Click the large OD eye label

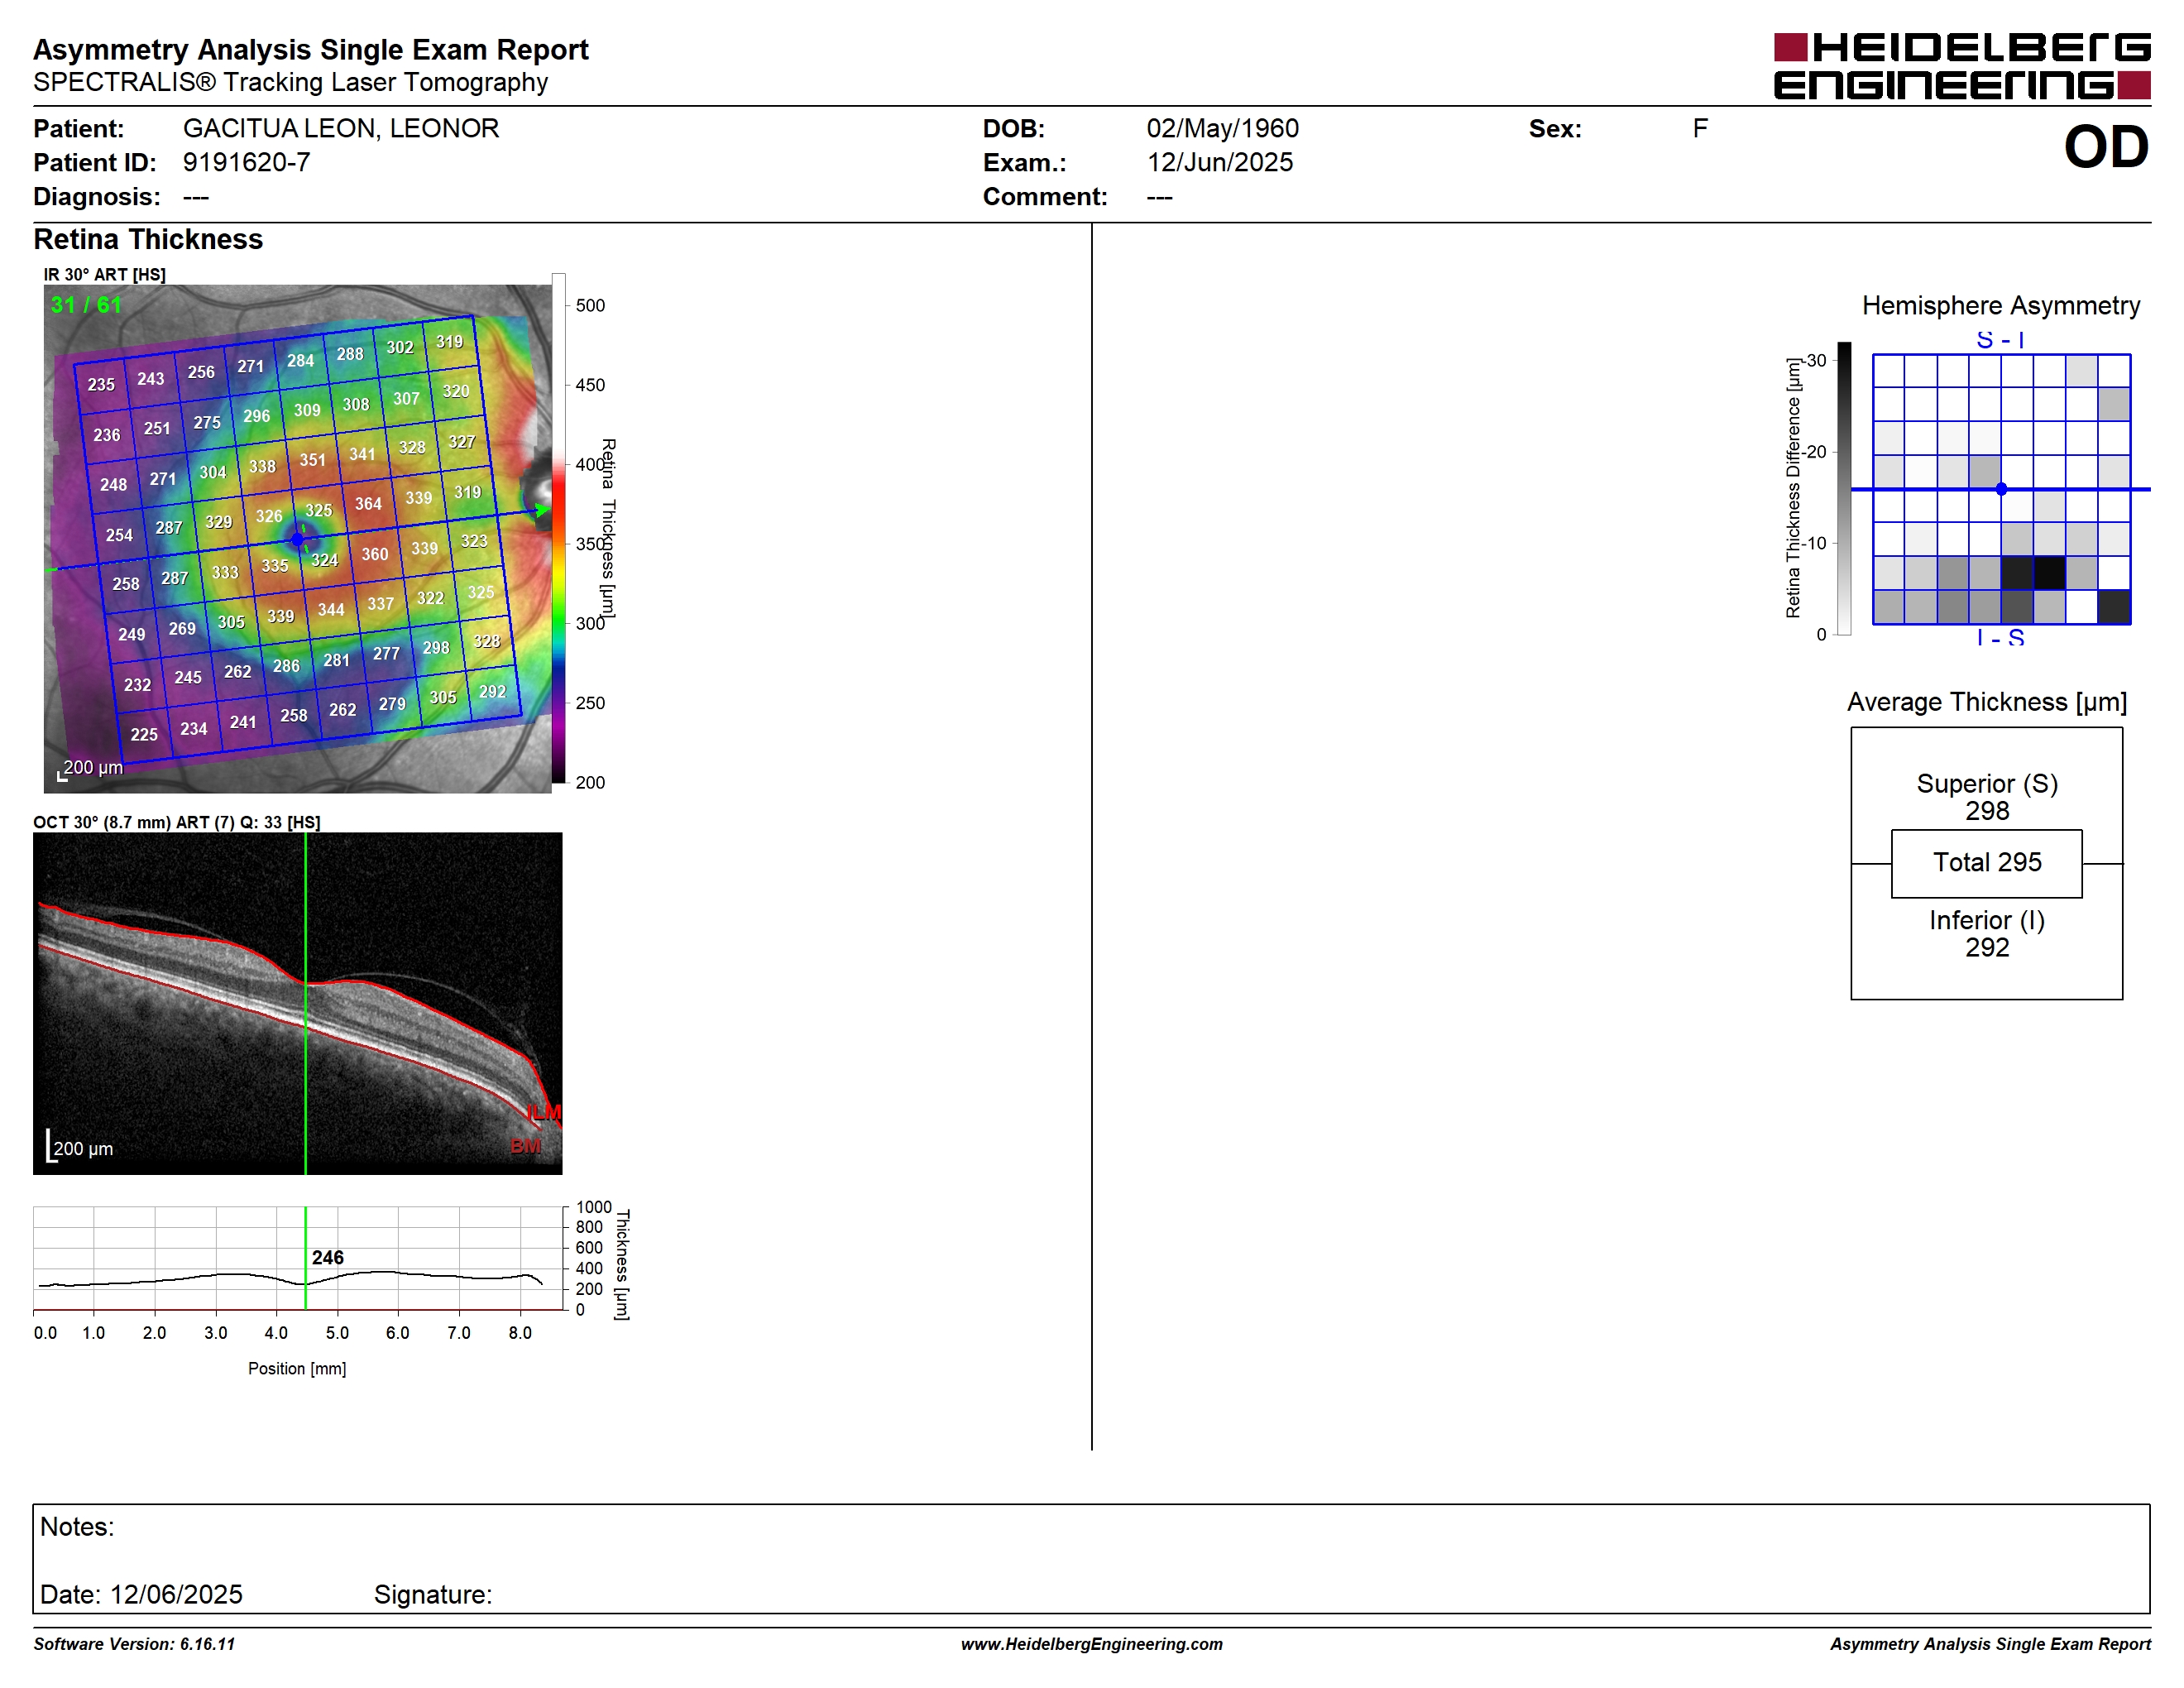pyautogui.click(x=2106, y=147)
